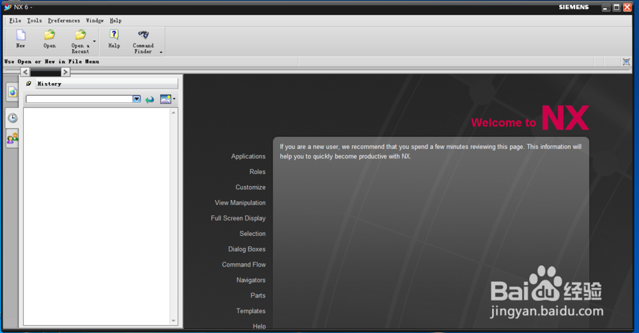Open the Internet Explorer resource bar tab
639x333 pixels.
[x=13, y=93]
